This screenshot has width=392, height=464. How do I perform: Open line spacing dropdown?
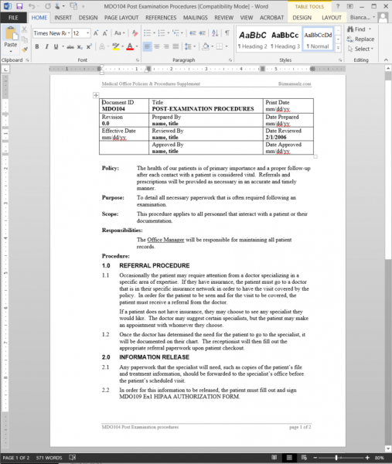point(190,46)
